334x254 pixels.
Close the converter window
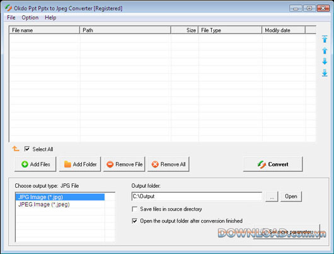[x=323, y=8]
